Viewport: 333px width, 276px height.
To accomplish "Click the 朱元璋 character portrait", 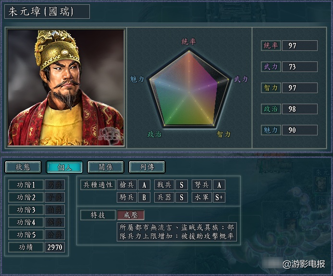I will tap(66, 88).
